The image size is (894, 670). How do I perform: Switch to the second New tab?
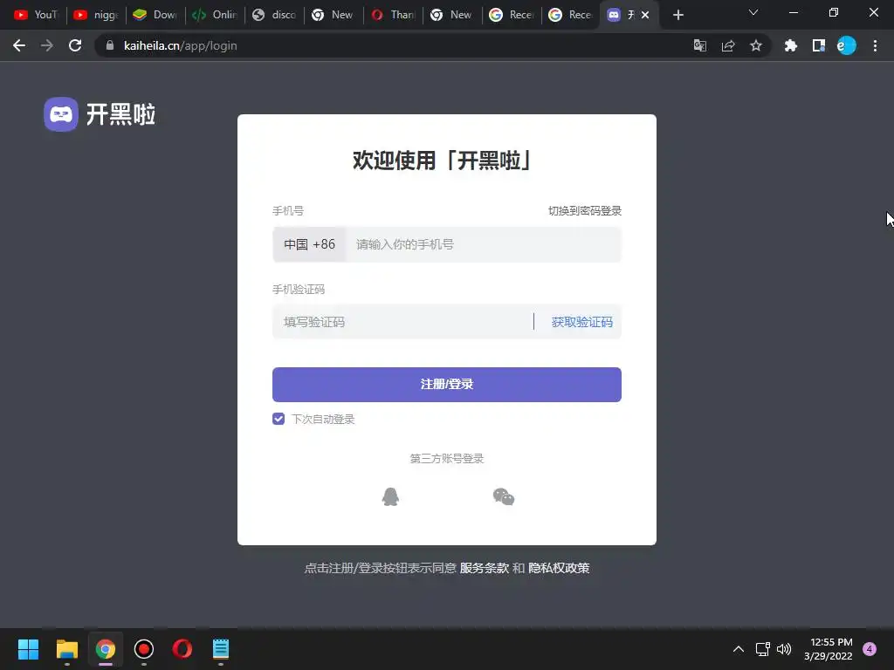452,15
